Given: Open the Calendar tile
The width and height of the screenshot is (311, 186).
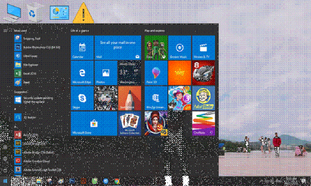Looking at the screenshot, I should [x=82, y=48].
